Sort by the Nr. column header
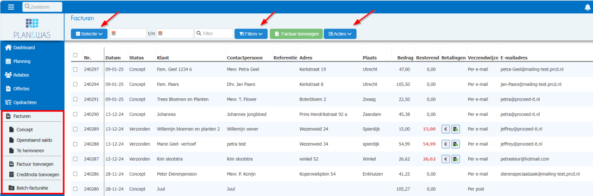 pos(87,58)
